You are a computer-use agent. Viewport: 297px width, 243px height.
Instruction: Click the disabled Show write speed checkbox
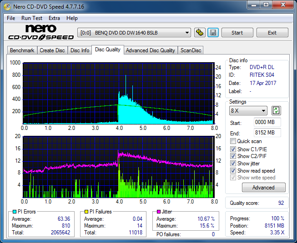pos(233,178)
